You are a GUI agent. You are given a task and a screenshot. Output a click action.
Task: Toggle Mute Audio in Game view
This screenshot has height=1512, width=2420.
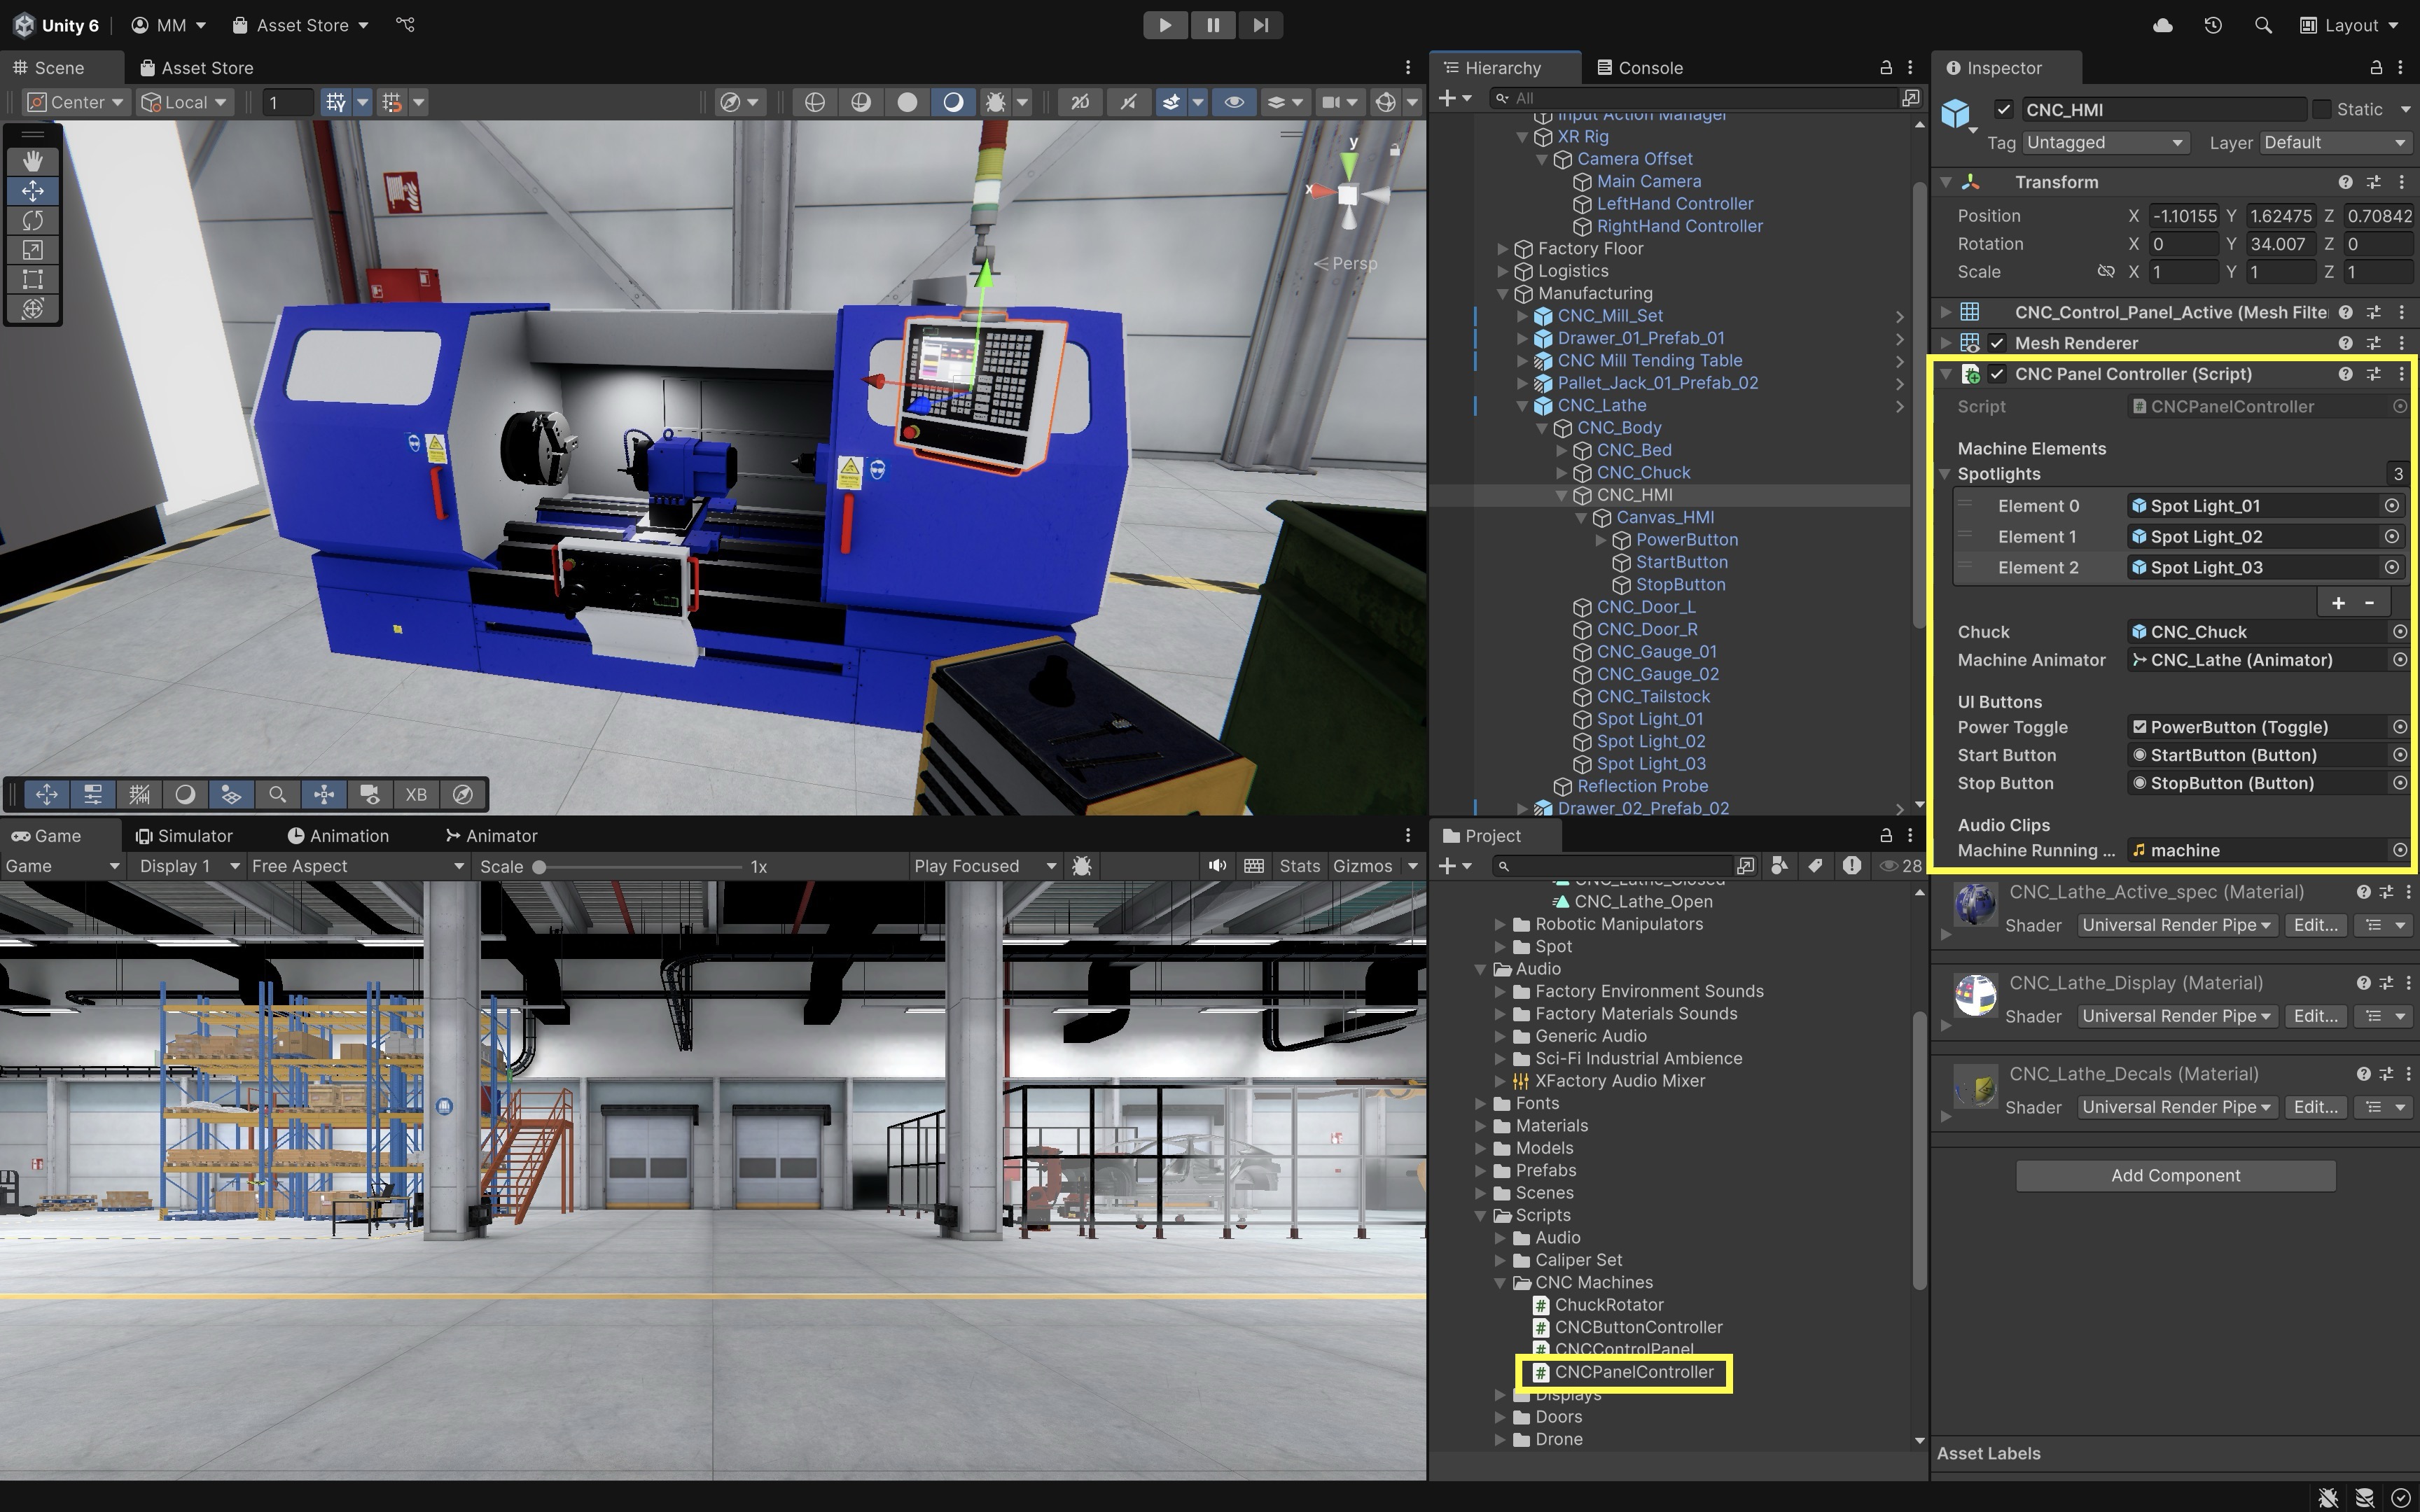click(1216, 866)
